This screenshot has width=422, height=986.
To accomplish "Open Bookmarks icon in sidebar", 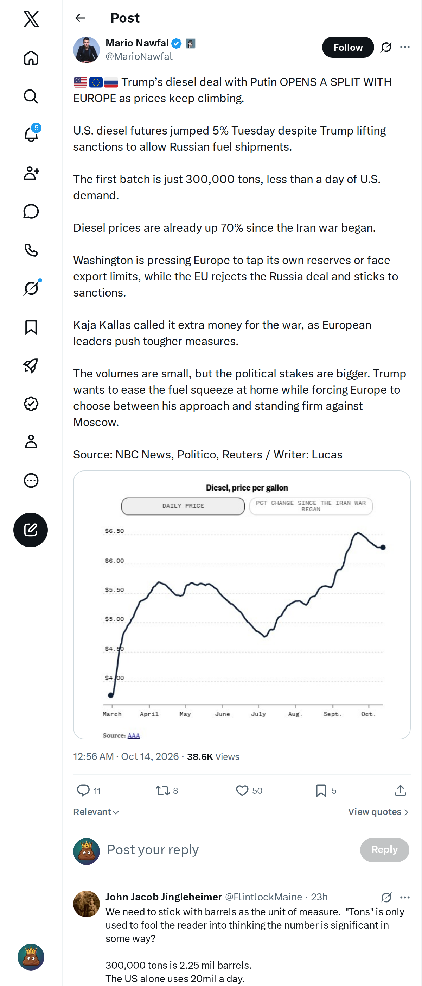I will pyautogui.click(x=31, y=327).
